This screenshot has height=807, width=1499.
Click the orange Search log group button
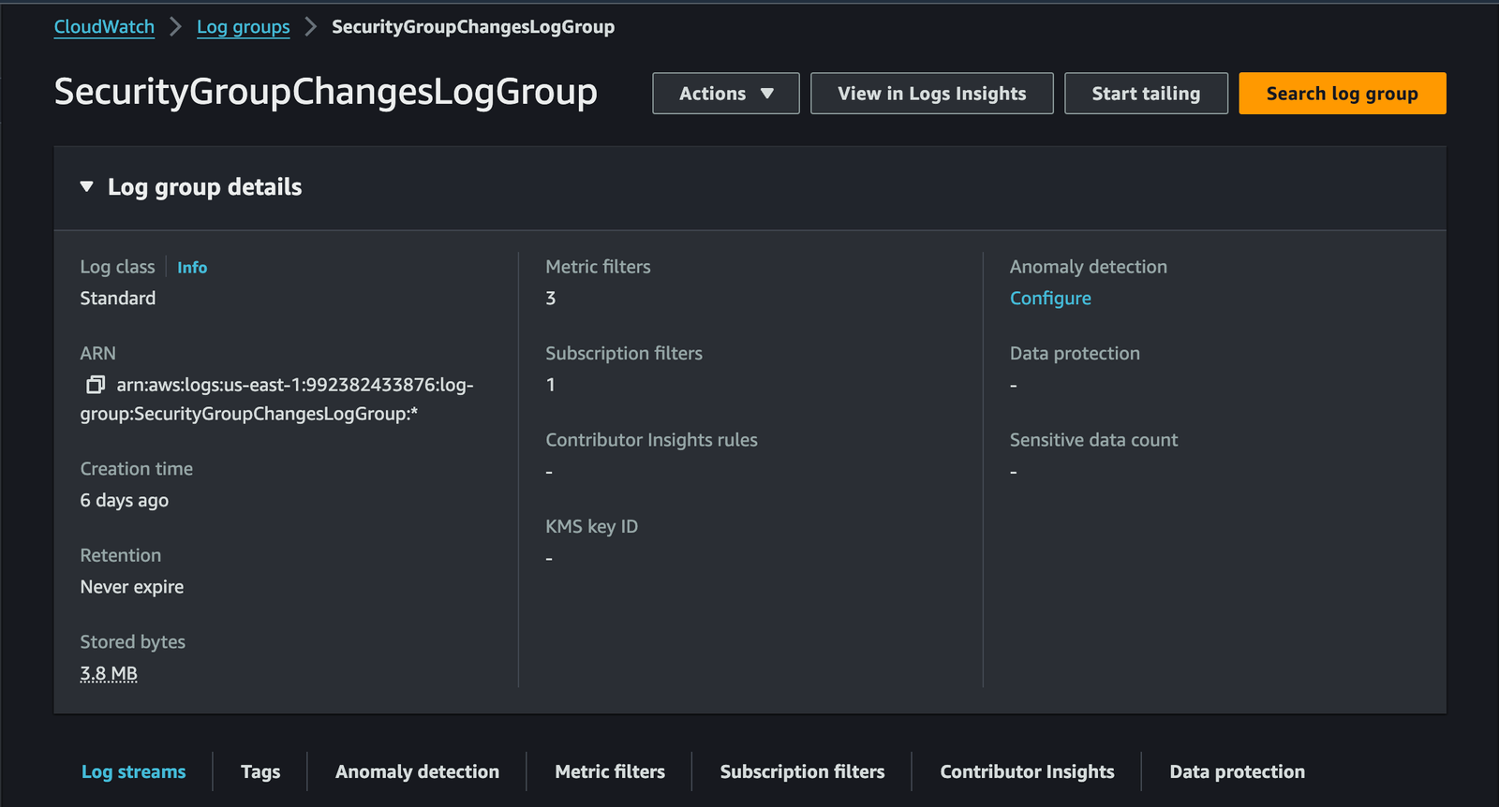coord(1342,94)
